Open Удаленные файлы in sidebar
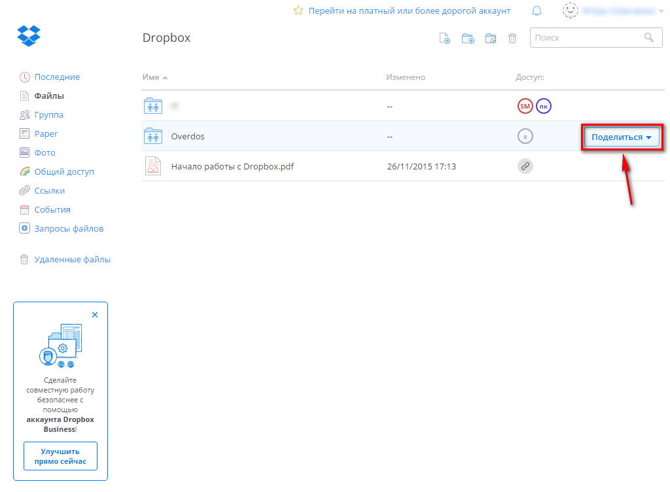Viewport: 670px width, 492px height. coord(72,259)
